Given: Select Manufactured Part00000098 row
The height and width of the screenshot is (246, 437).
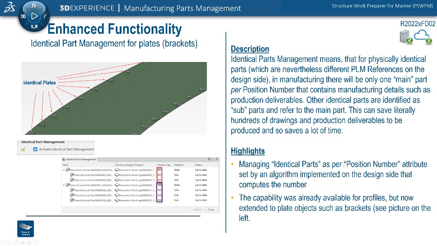Looking at the screenshot, I should (140, 190).
